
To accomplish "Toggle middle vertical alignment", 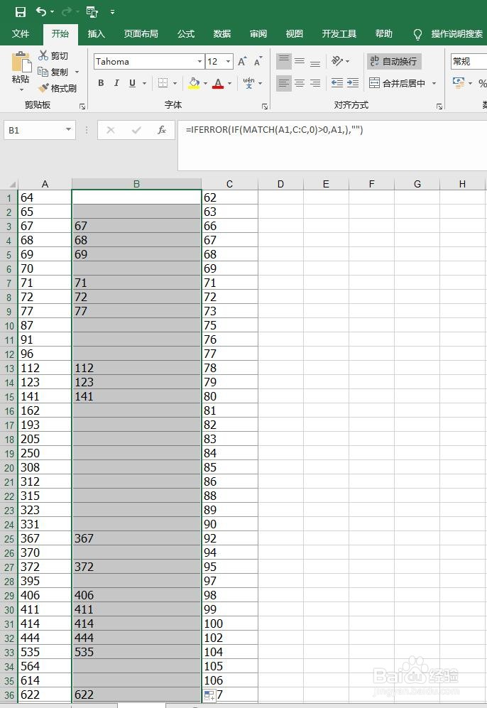I will [x=300, y=61].
